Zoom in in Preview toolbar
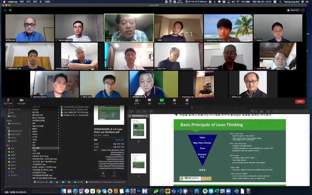This screenshot has width=312, height=195. coord(144,111)
